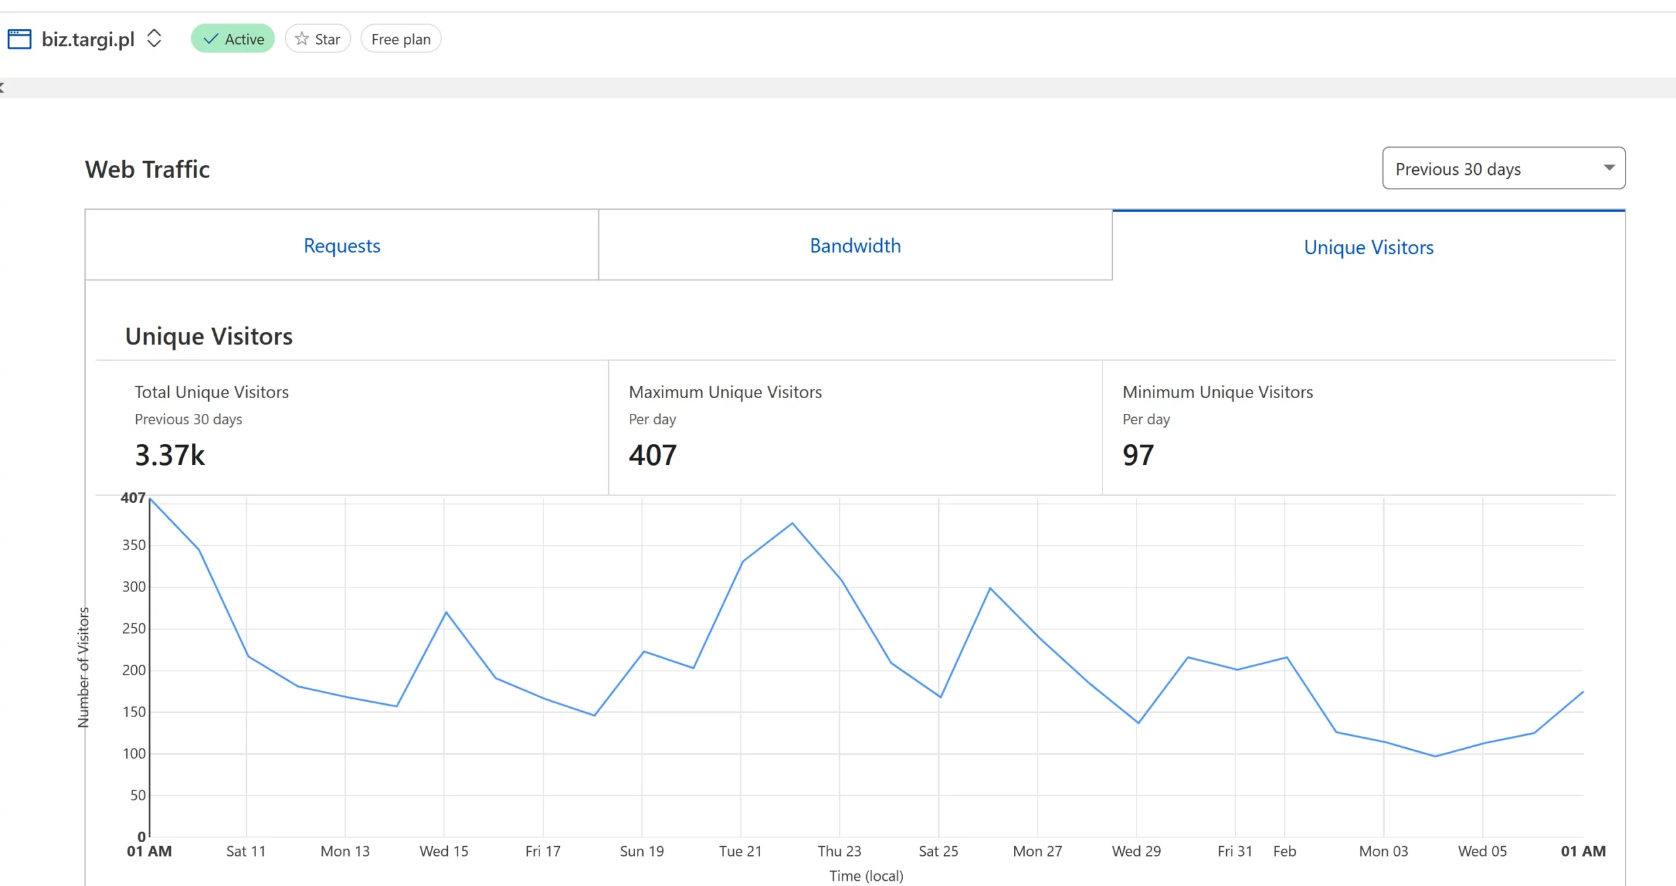The image size is (1676, 886).
Task: Switch to the Bandwidth tab
Action: coord(855,246)
